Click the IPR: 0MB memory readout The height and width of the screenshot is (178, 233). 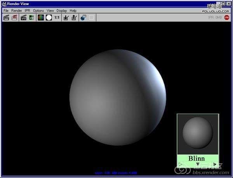click(x=215, y=17)
